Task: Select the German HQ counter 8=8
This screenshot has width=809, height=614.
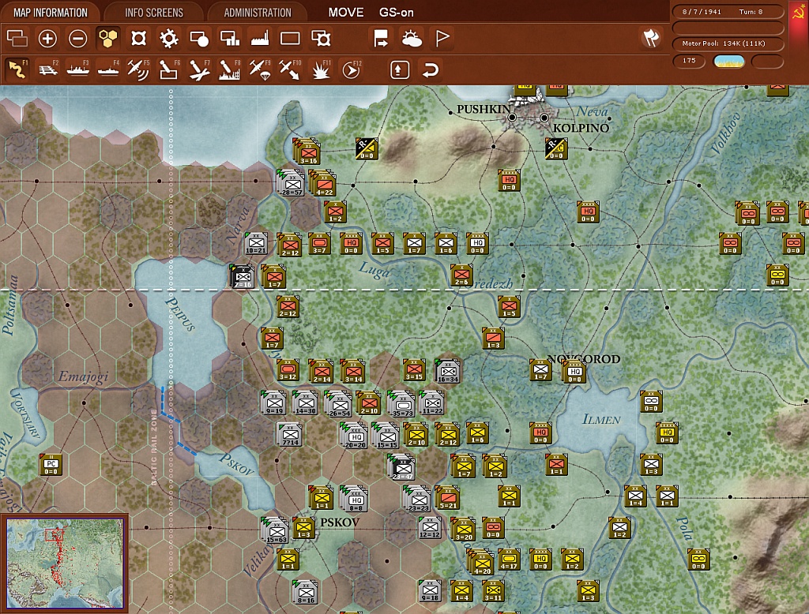Action: [x=355, y=500]
